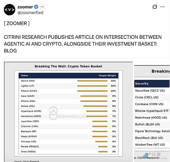Screen dimensions: 170x162
Task: Open the second Breaking image attachment
Action: click(x=152, y=110)
